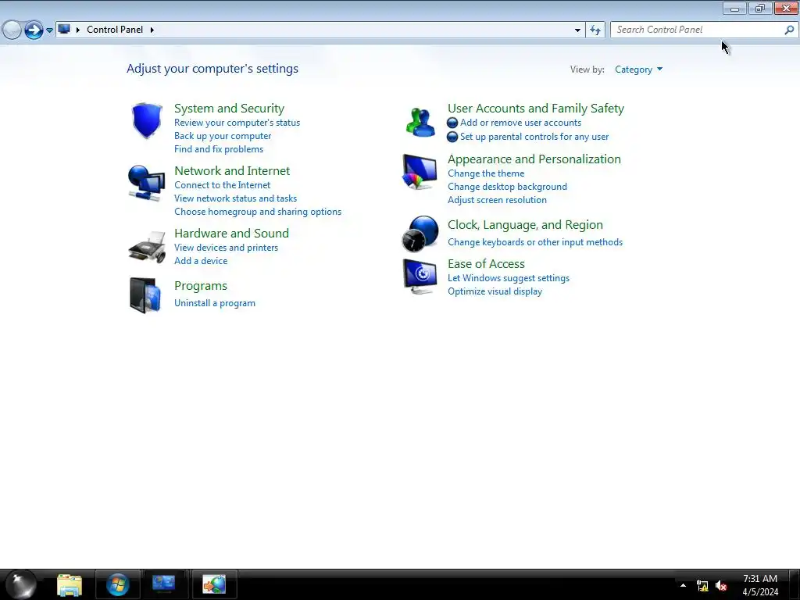Viewport: 800px width, 600px height.
Task: Open Network and Internet category
Action: point(231,170)
